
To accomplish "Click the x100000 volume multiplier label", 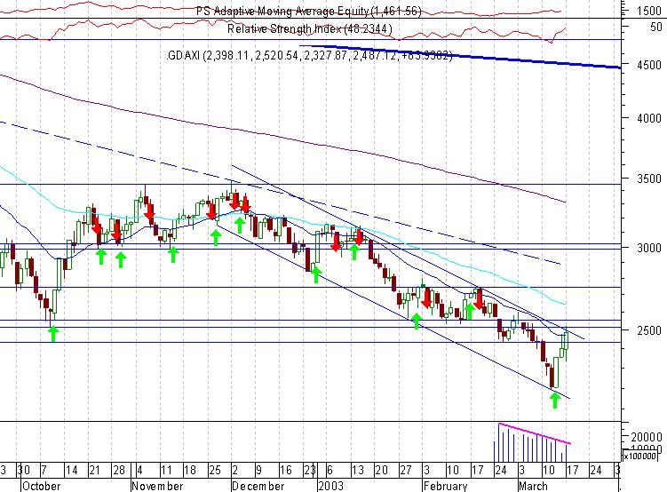I will tap(639, 456).
